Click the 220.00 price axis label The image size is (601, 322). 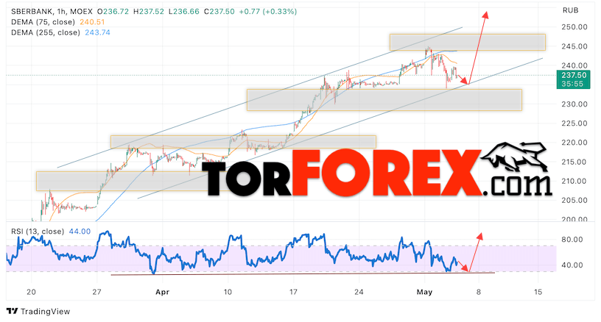[x=574, y=143]
